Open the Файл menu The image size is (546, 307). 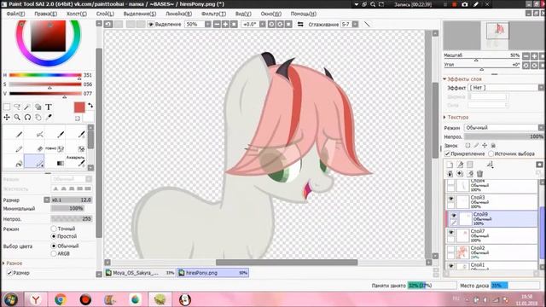tap(15, 14)
